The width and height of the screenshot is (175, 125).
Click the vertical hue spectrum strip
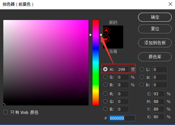tap(95, 63)
